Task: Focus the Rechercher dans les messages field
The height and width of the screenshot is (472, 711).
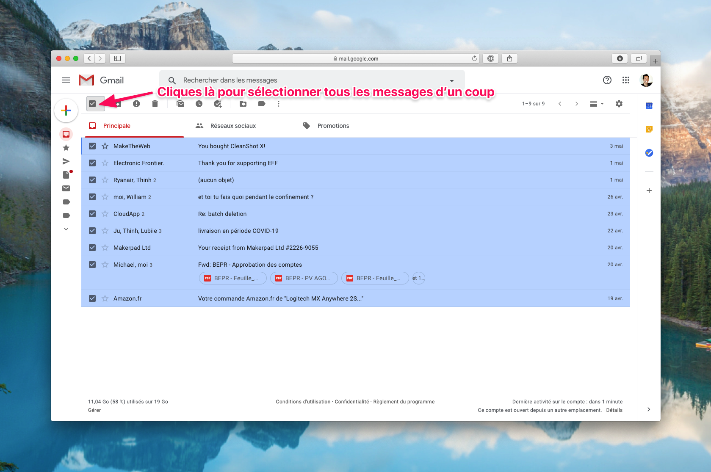Action: click(x=312, y=80)
